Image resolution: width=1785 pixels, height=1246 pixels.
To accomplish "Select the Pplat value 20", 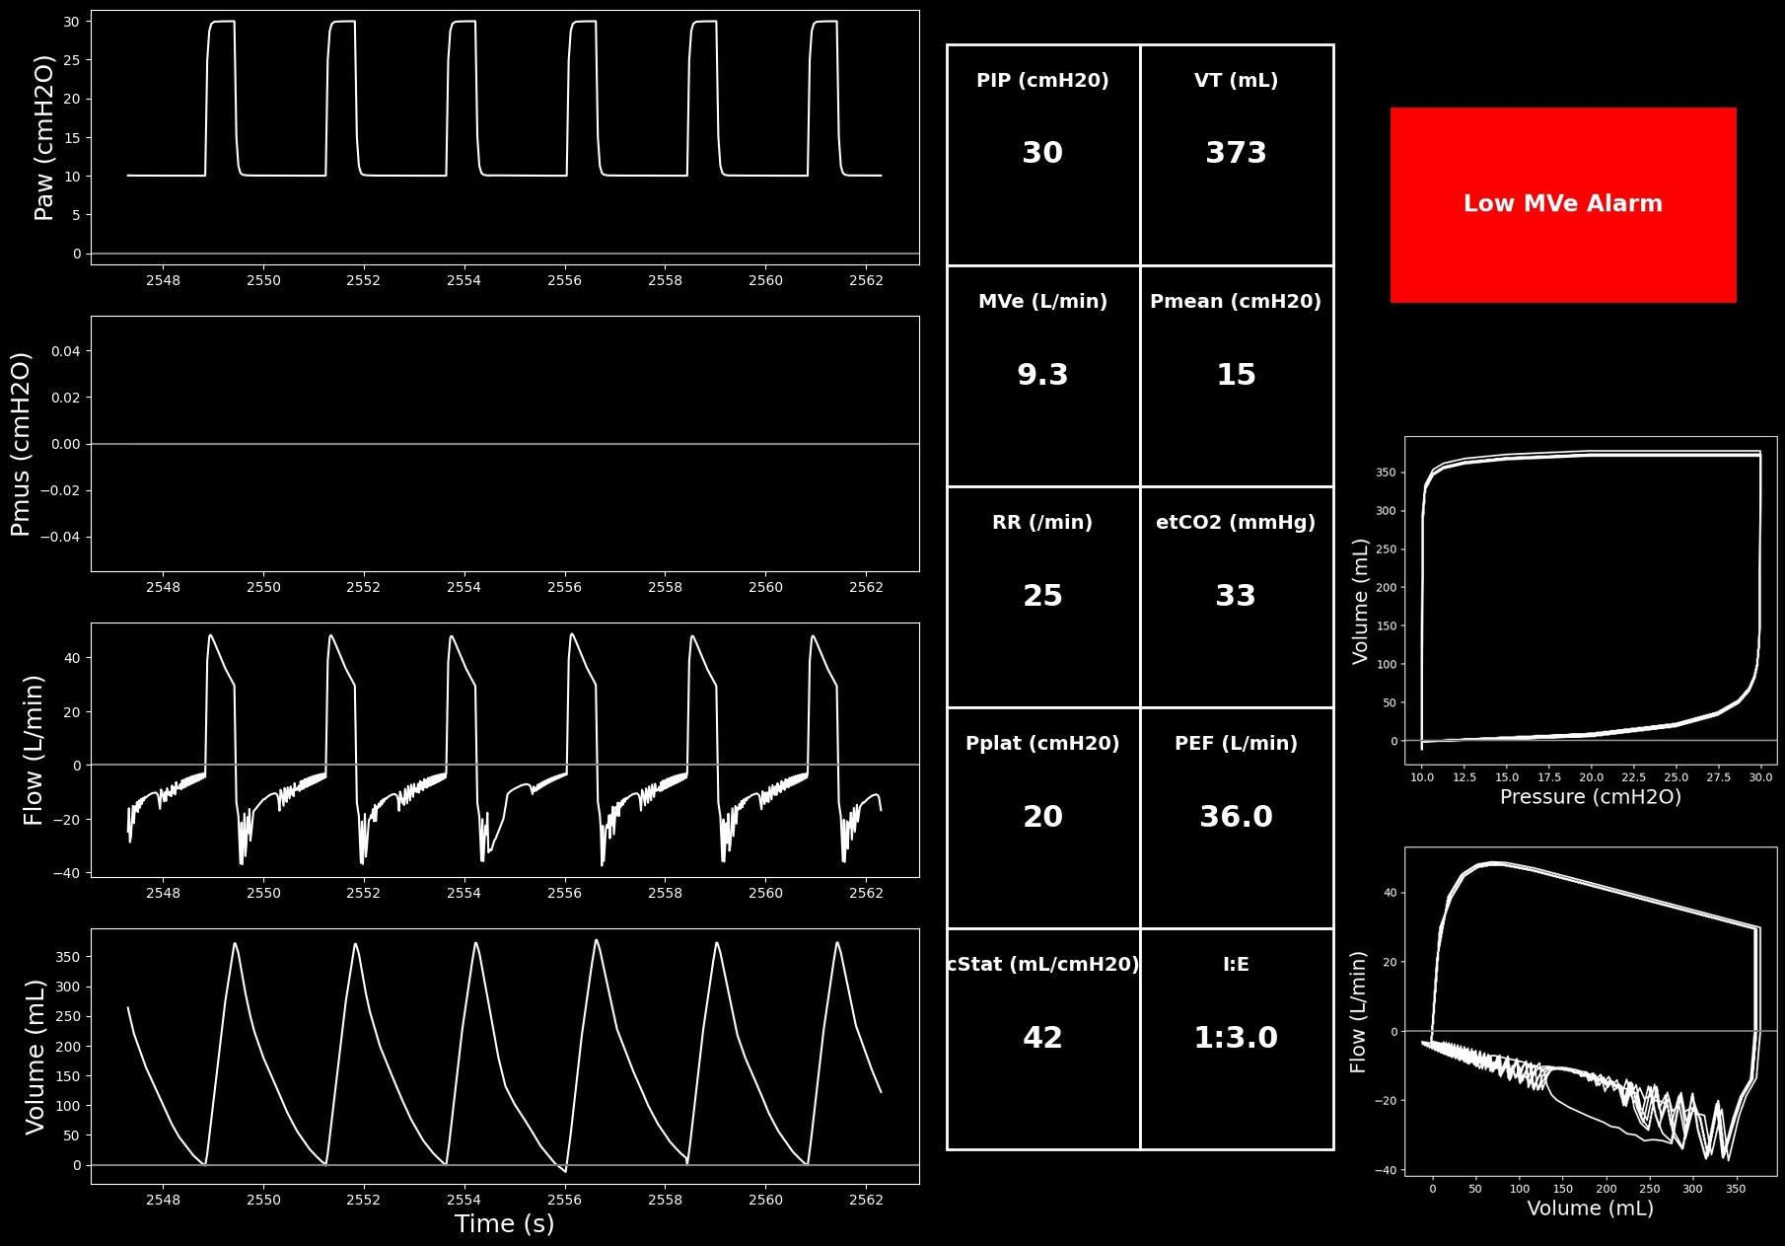I will pos(1042,817).
